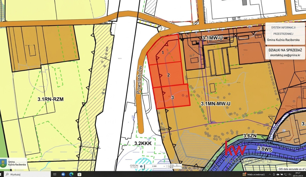Click the 3.2KKK railway zone label
The height and width of the screenshot is (177, 306).
coord(143,143)
